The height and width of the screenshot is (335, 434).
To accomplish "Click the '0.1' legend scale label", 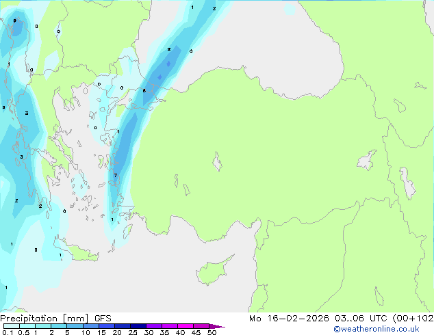I will point(8,332).
